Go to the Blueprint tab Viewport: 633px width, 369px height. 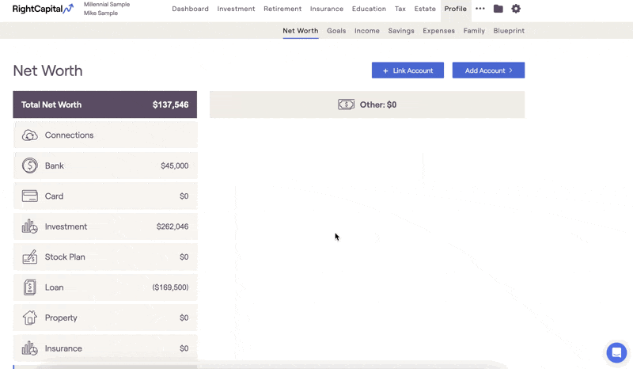click(x=509, y=31)
